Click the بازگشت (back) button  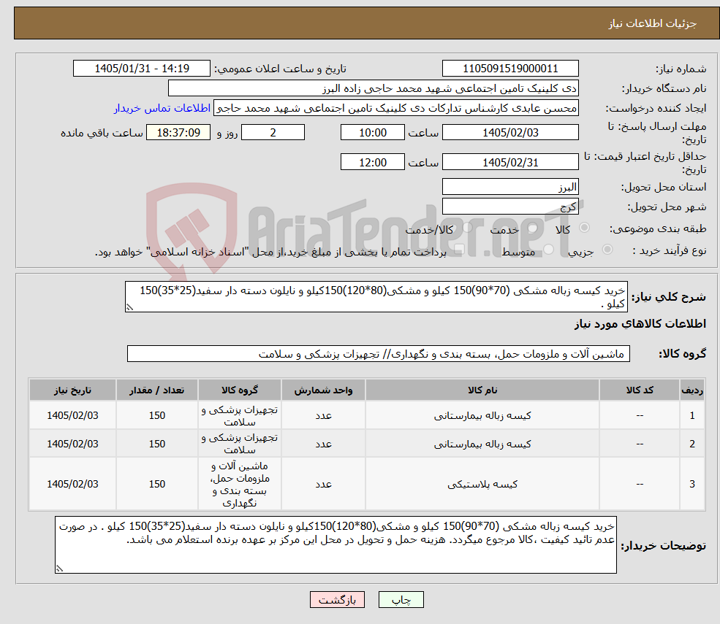(337, 600)
